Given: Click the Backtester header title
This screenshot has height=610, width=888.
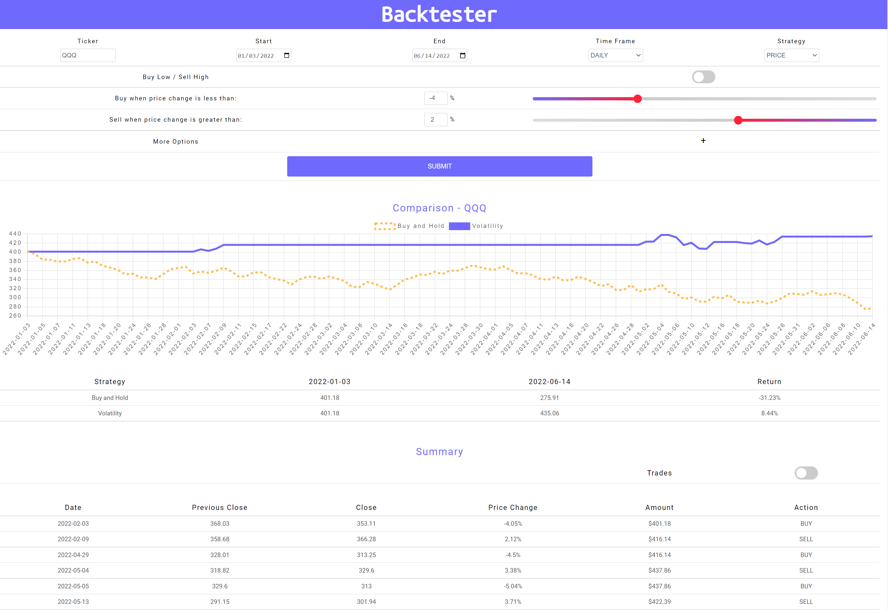Looking at the screenshot, I should point(439,15).
